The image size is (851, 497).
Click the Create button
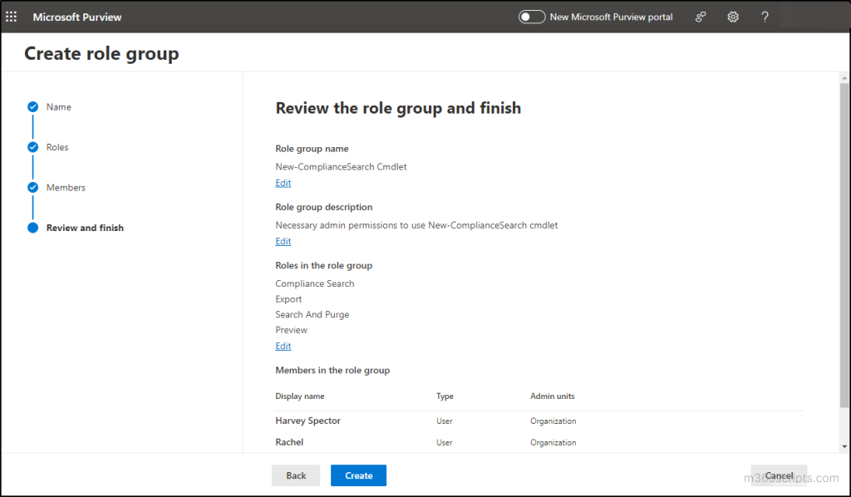358,475
